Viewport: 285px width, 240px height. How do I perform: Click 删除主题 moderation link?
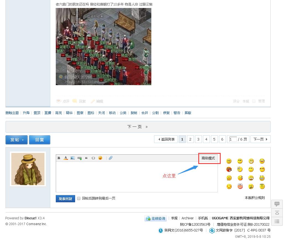tap(12, 113)
